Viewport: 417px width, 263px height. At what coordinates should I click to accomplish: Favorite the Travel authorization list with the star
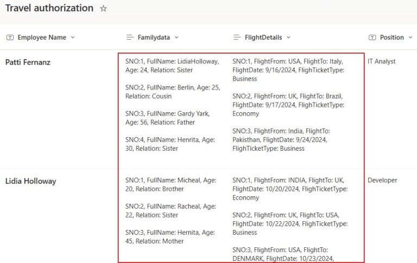coord(104,9)
